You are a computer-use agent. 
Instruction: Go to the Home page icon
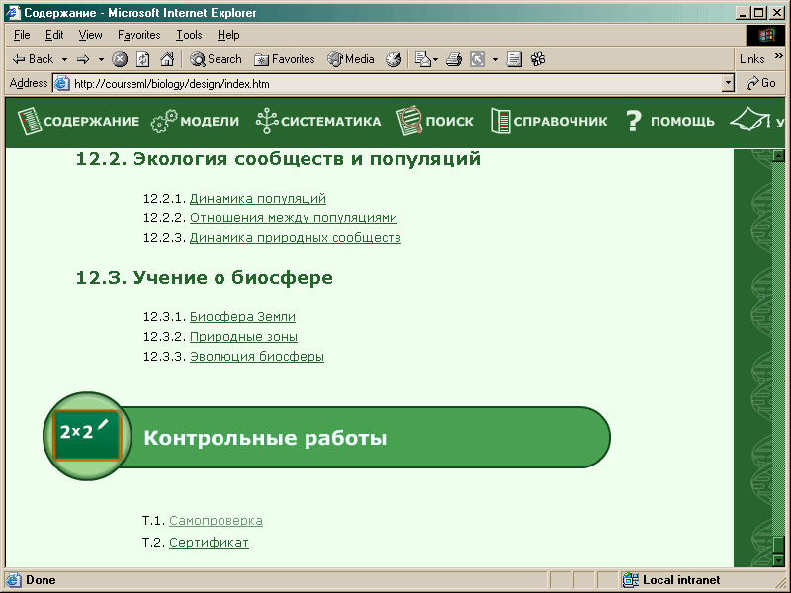[x=167, y=59]
